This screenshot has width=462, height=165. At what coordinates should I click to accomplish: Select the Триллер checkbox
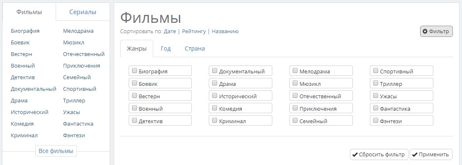click(x=376, y=83)
